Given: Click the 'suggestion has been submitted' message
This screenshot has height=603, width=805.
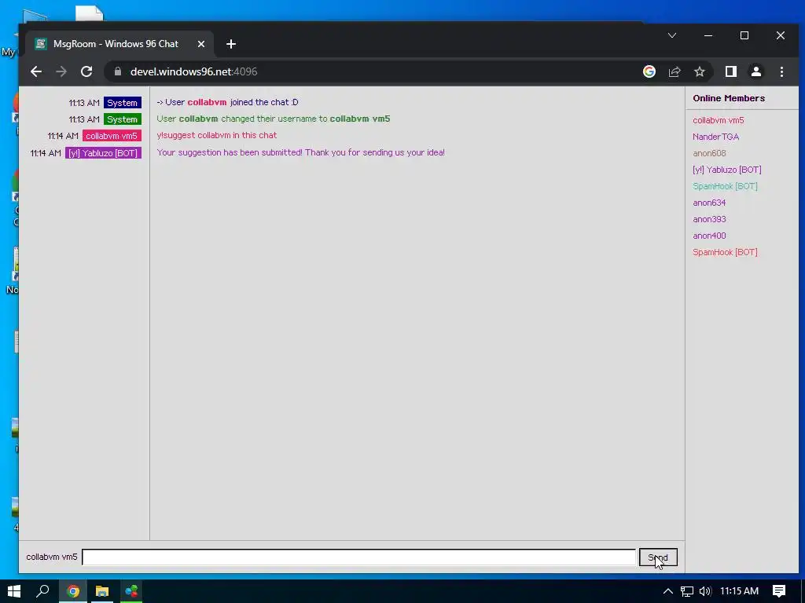Looking at the screenshot, I should coord(301,152).
